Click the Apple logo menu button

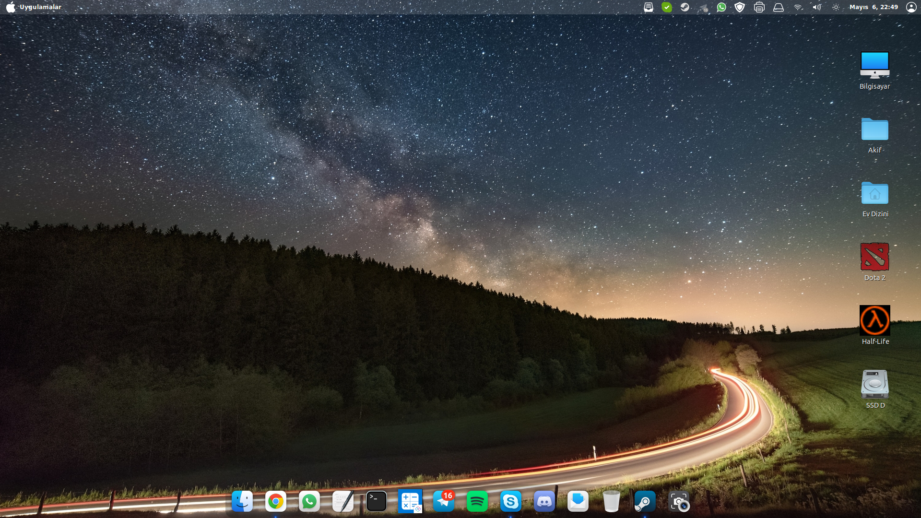[x=11, y=7]
